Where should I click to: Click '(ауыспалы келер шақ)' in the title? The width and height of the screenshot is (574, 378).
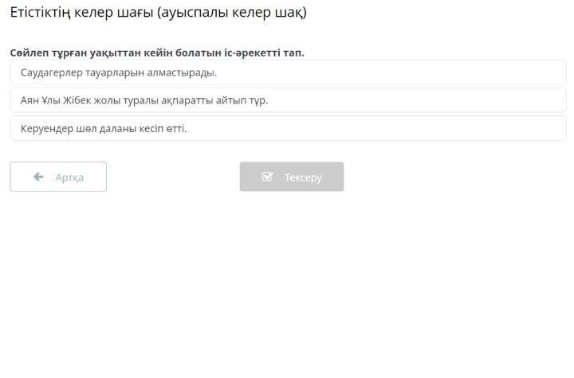(232, 13)
